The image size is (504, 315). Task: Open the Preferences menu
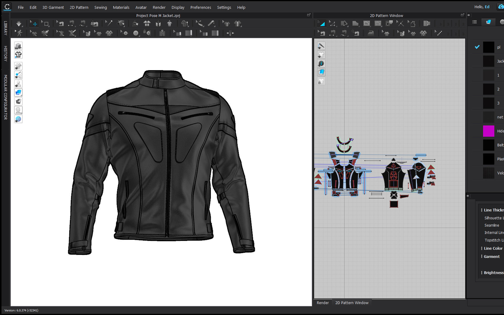(201, 7)
